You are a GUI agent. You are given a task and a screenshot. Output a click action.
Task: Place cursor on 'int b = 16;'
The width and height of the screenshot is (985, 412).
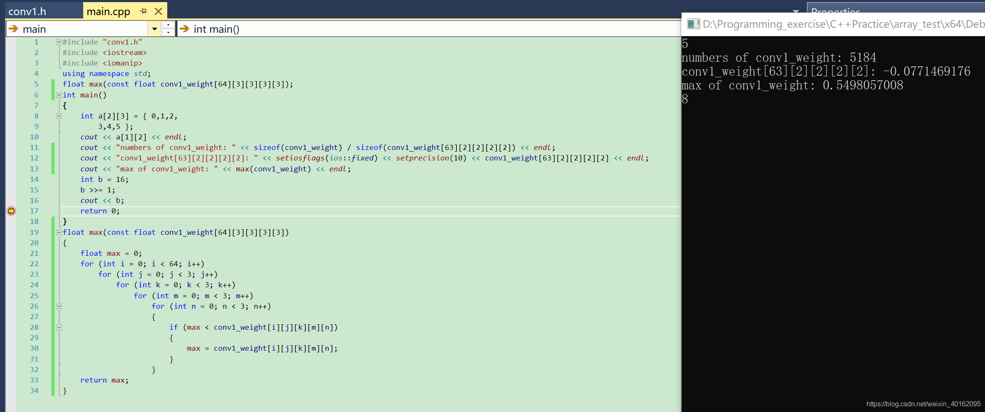pos(105,179)
